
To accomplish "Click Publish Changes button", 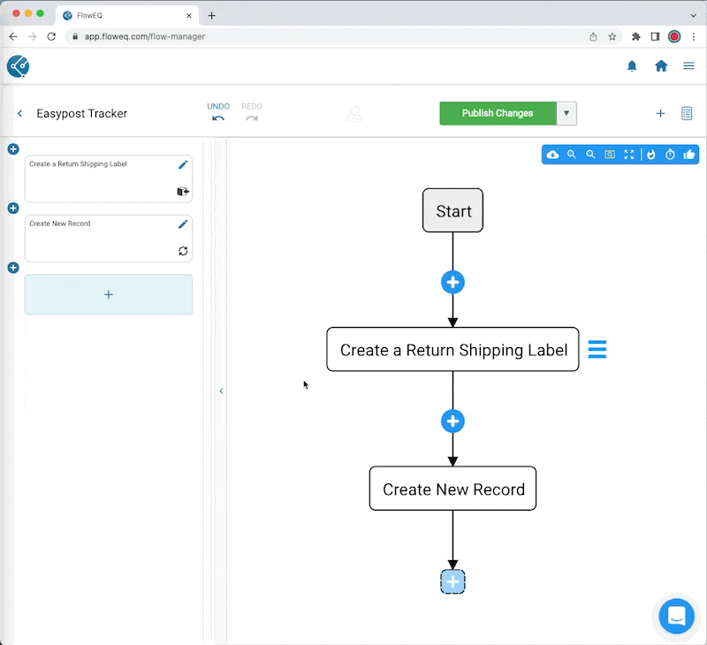I will point(498,113).
